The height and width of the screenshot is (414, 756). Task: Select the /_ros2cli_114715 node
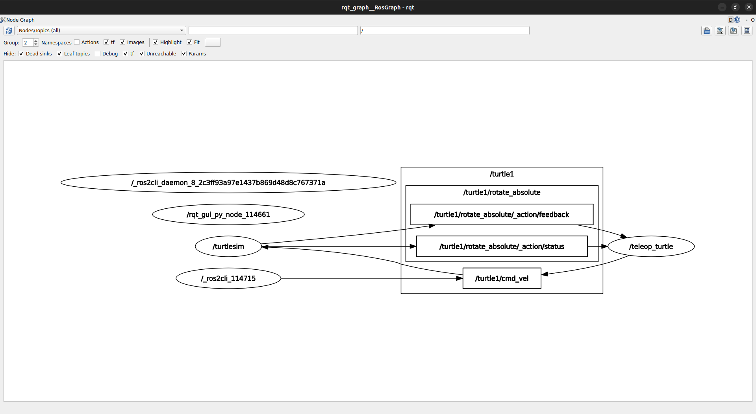(228, 278)
